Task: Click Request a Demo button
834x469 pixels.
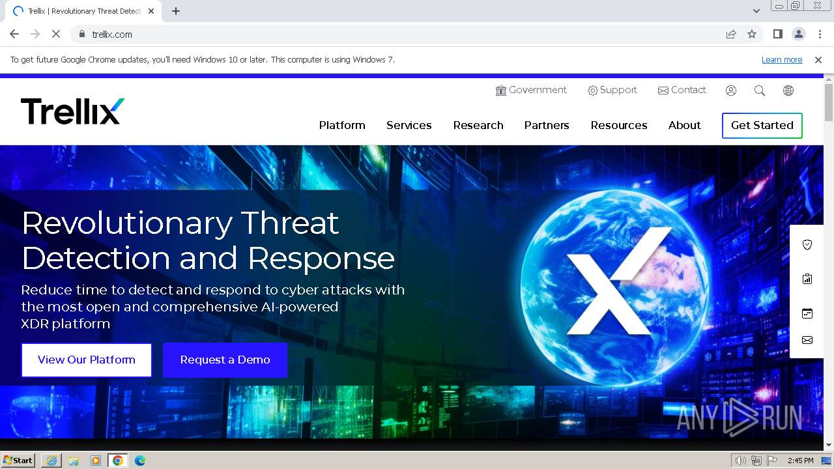Action: [225, 360]
